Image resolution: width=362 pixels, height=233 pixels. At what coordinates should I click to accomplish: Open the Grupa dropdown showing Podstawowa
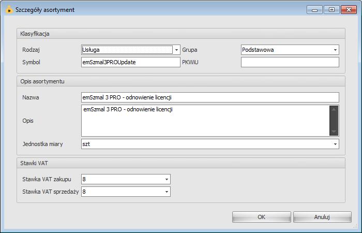pyautogui.click(x=290, y=50)
